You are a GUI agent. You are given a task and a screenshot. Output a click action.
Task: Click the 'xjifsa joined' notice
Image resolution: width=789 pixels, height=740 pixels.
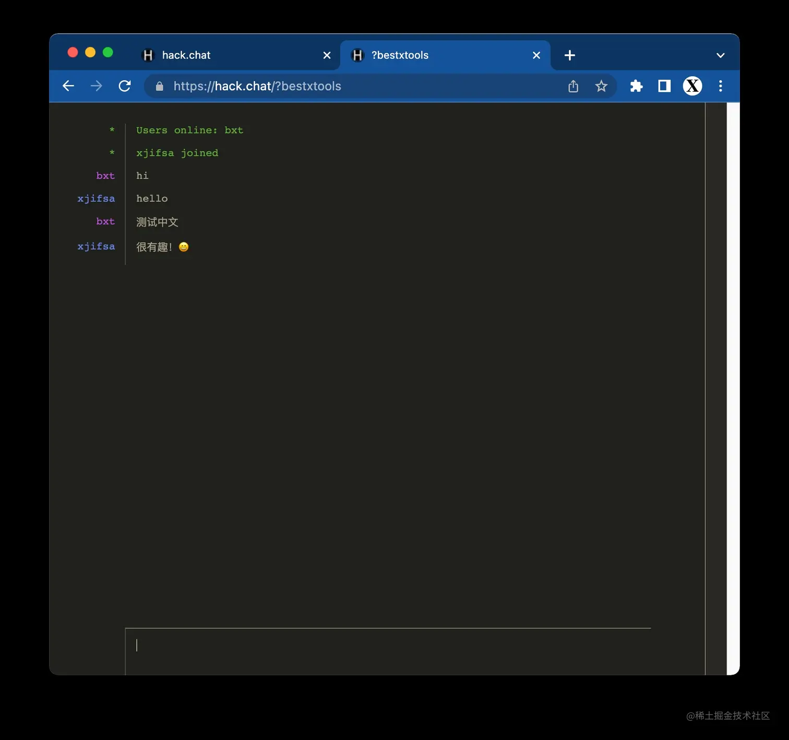(x=177, y=153)
